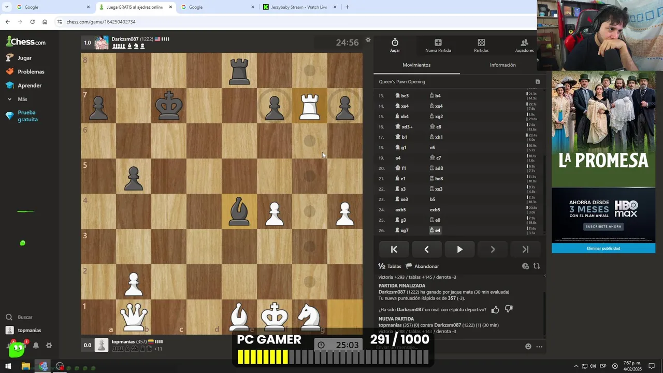The image size is (663, 373).
Task: Go to move 19 a4
Action: tap(398, 158)
